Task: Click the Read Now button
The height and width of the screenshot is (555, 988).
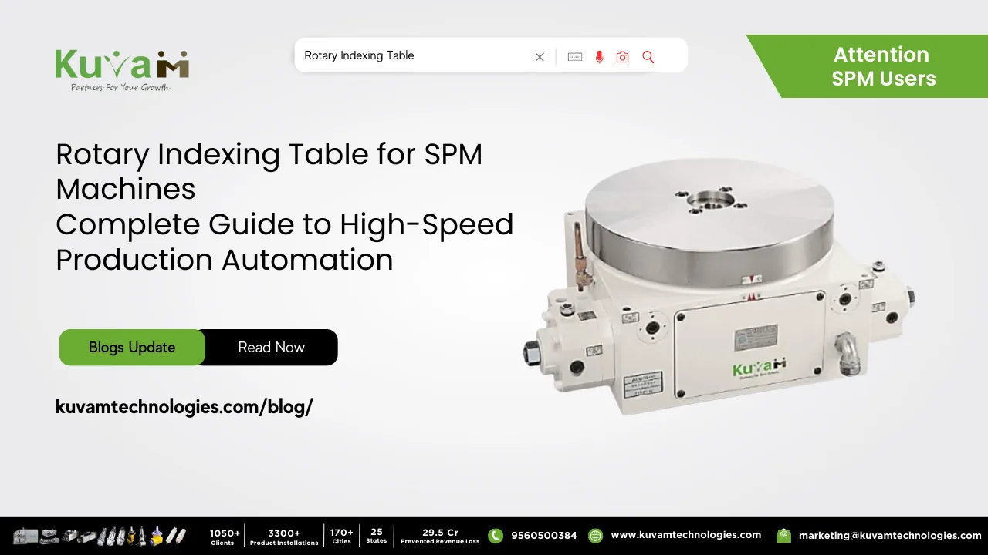Action: 271,347
